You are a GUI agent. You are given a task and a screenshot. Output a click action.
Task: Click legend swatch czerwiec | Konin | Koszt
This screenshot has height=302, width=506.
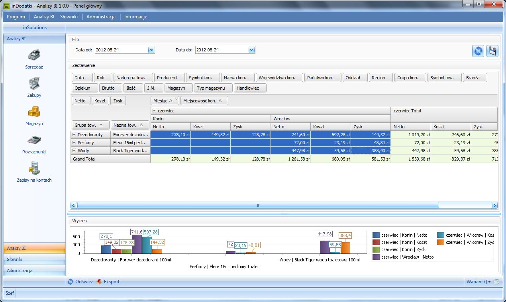click(376, 242)
